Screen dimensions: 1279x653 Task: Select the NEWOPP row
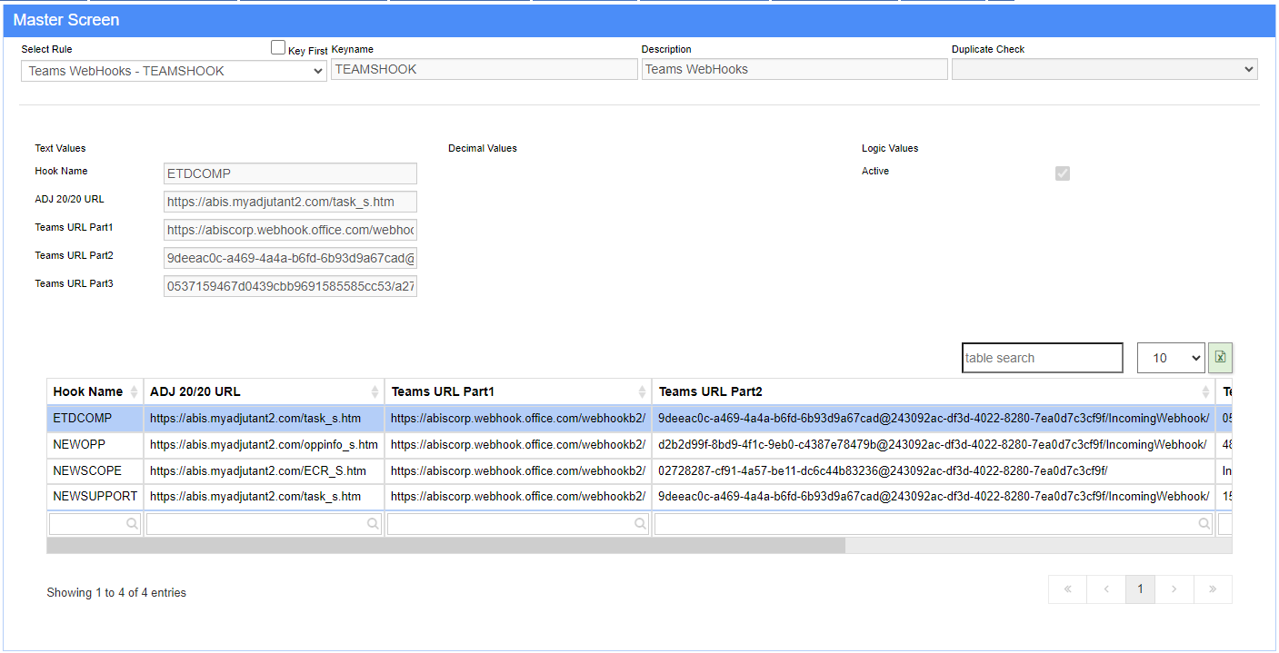(x=639, y=445)
